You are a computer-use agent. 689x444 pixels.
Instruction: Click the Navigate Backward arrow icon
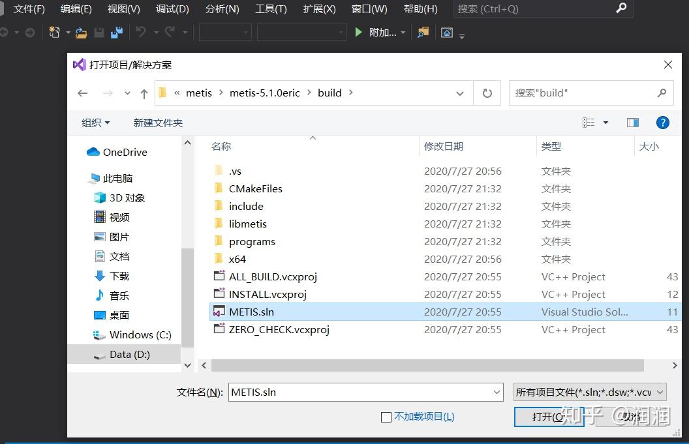(x=5, y=32)
